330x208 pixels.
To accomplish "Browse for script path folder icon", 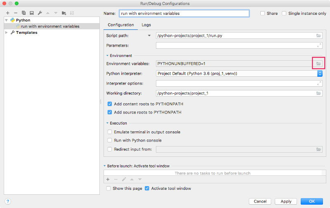I will [318, 36].
